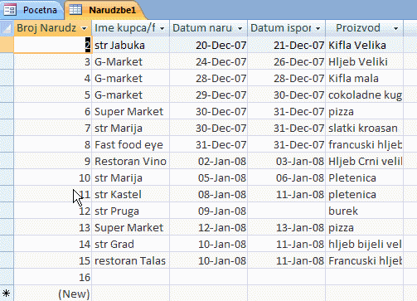Click the select-all corner box of the datasheet
The height and width of the screenshot is (301, 417).
[7, 28]
